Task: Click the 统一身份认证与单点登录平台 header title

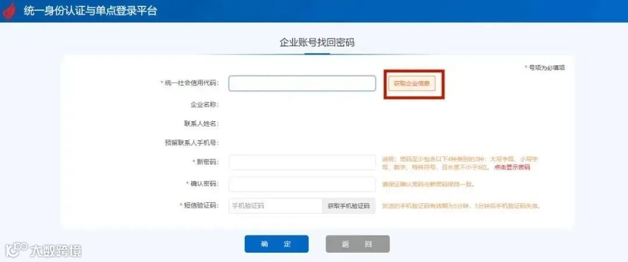Action: coord(90,11)
